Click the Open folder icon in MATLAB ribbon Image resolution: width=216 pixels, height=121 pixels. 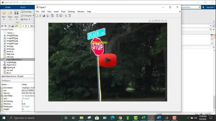10,13
